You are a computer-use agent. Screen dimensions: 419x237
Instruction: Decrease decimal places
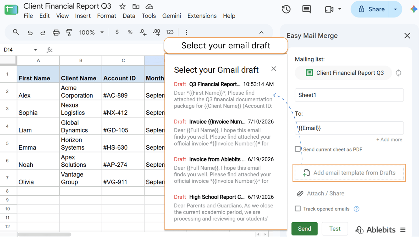point(143,32)
